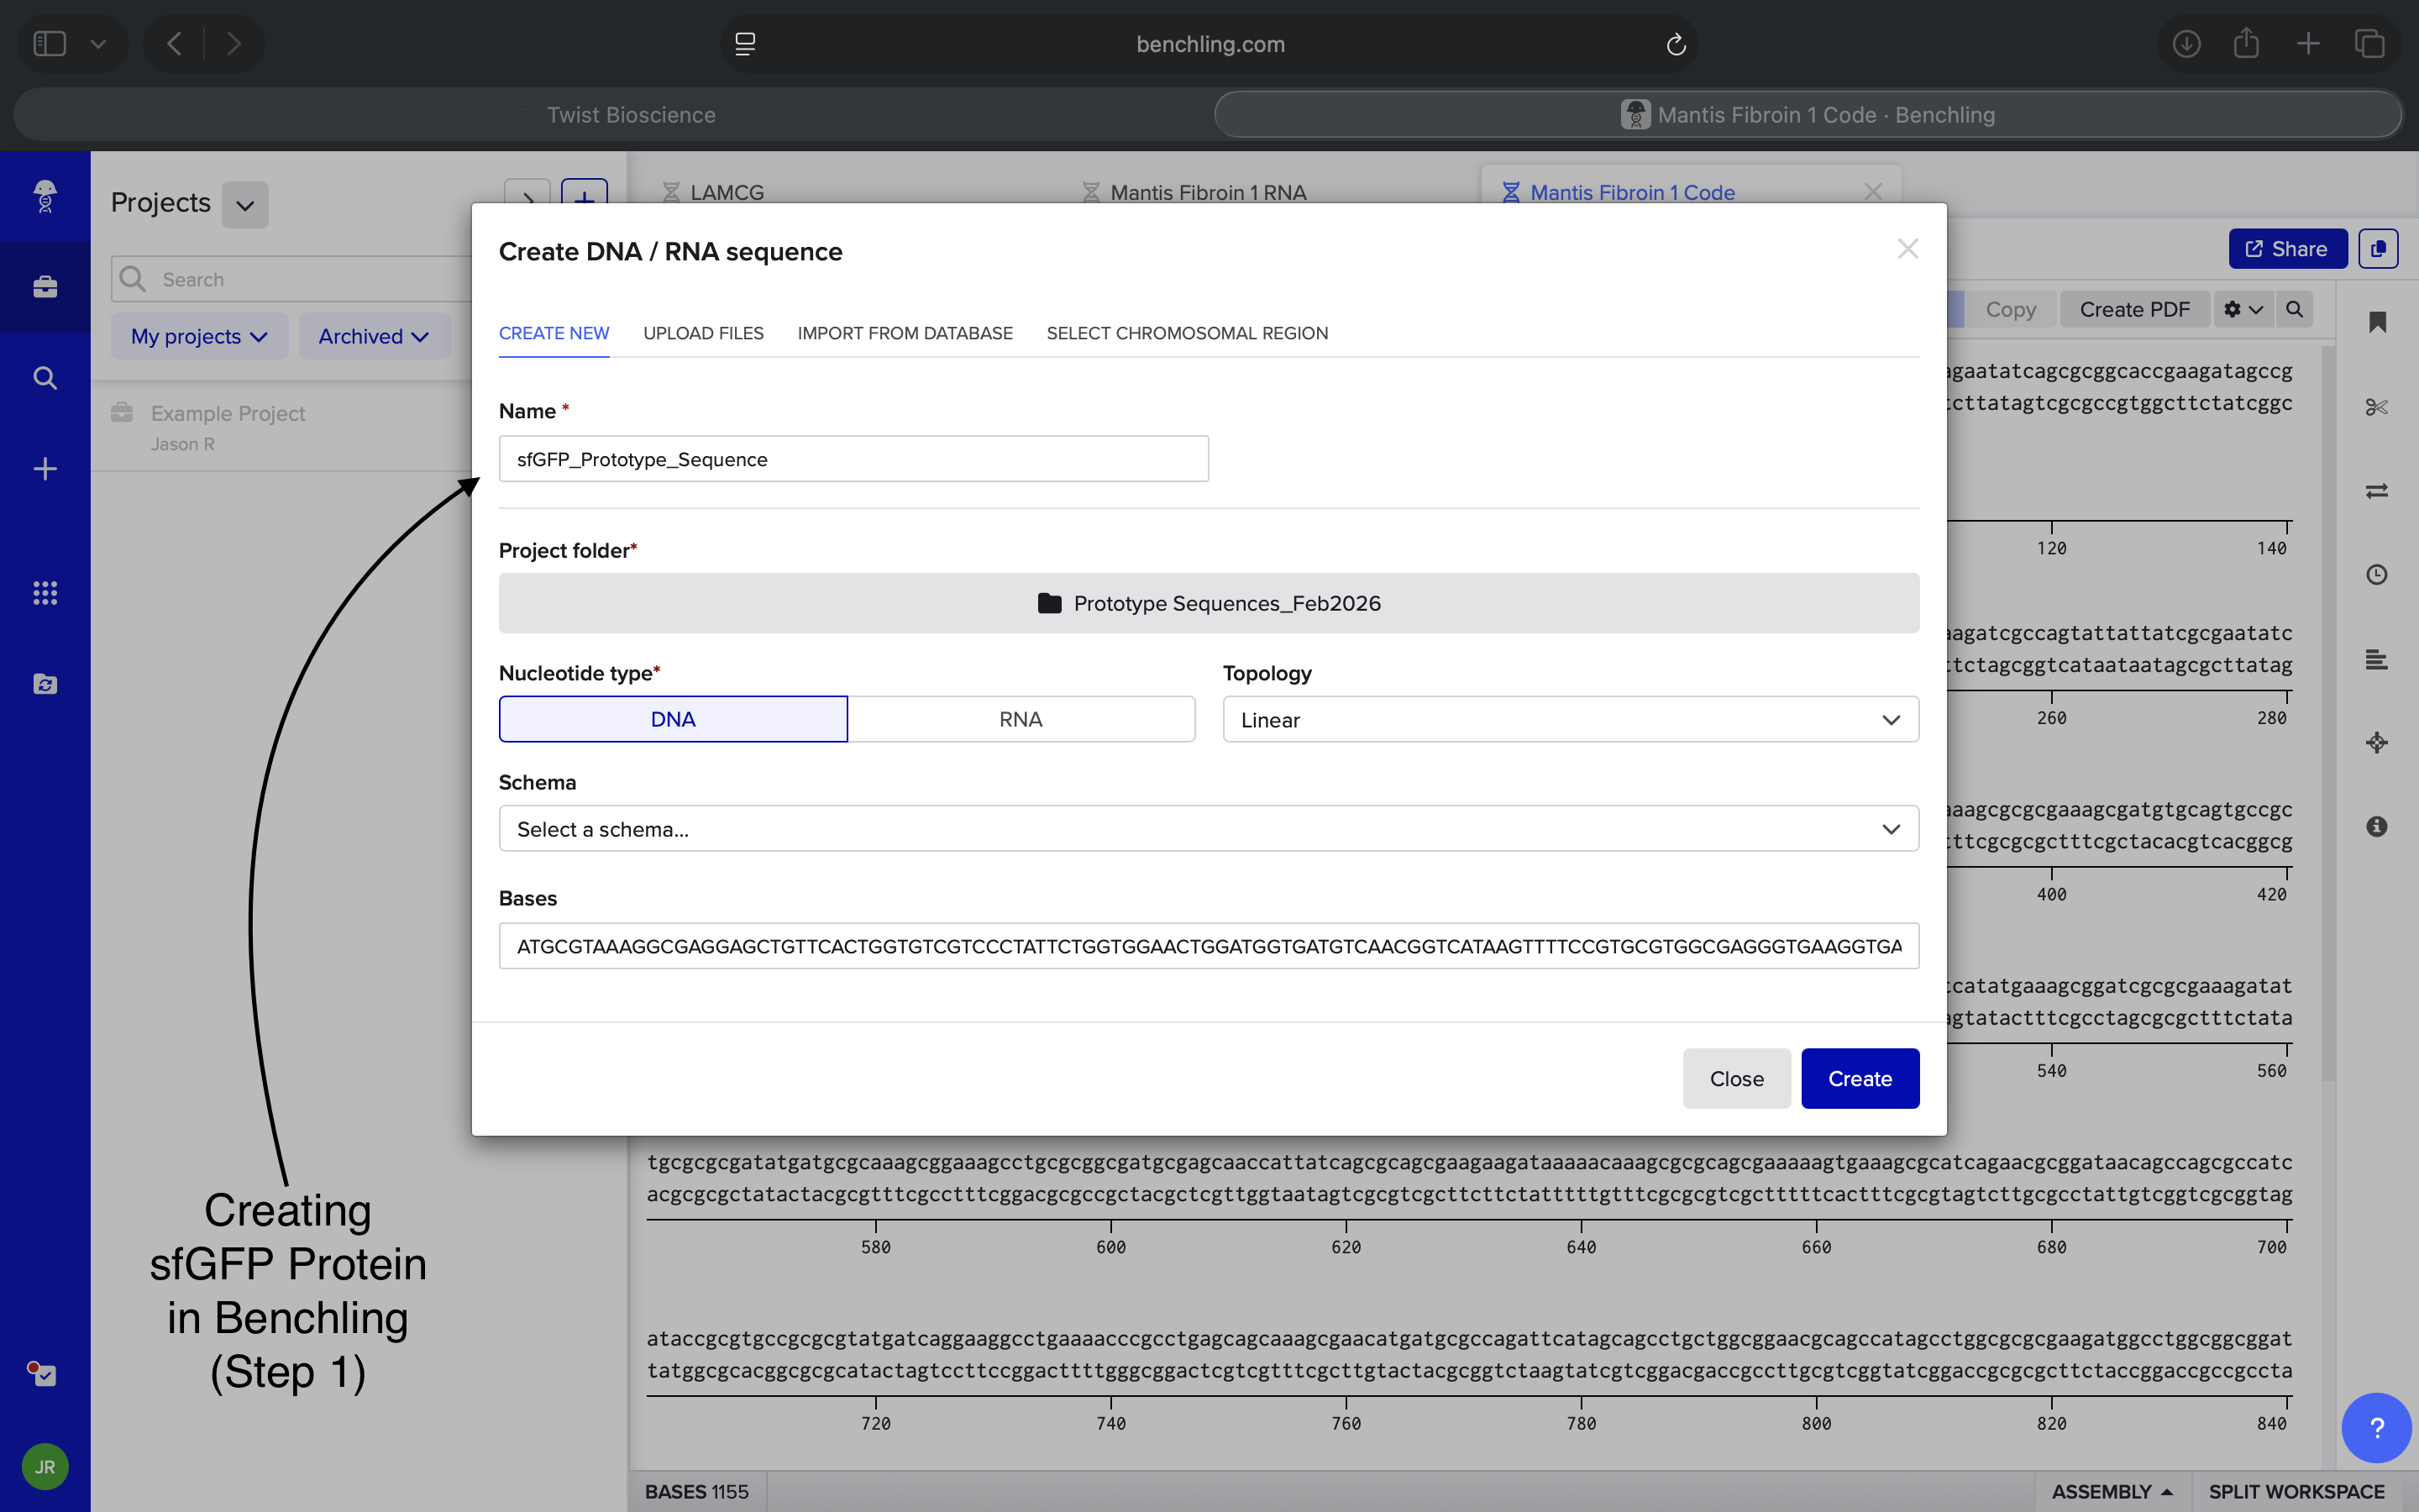Open the alignments panel icon
The height and width of the screenshot is (1512, 2419).
click(x=2377, y=659)
